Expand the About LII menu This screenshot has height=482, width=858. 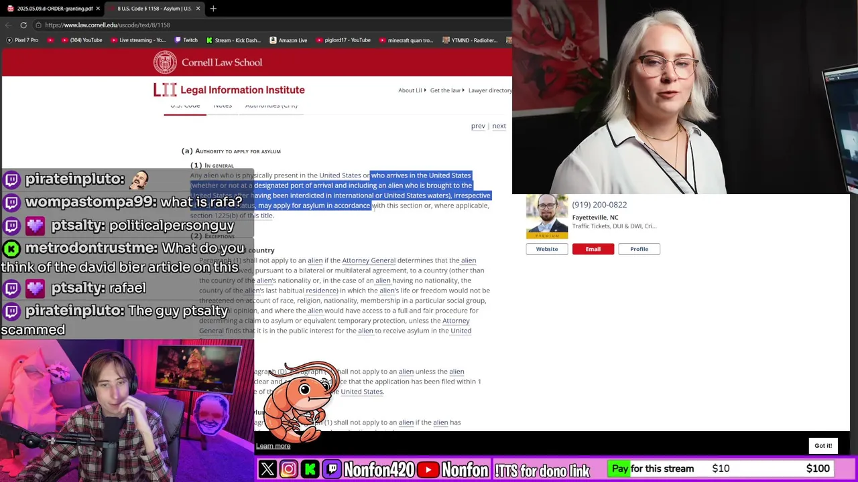point(412,90)
